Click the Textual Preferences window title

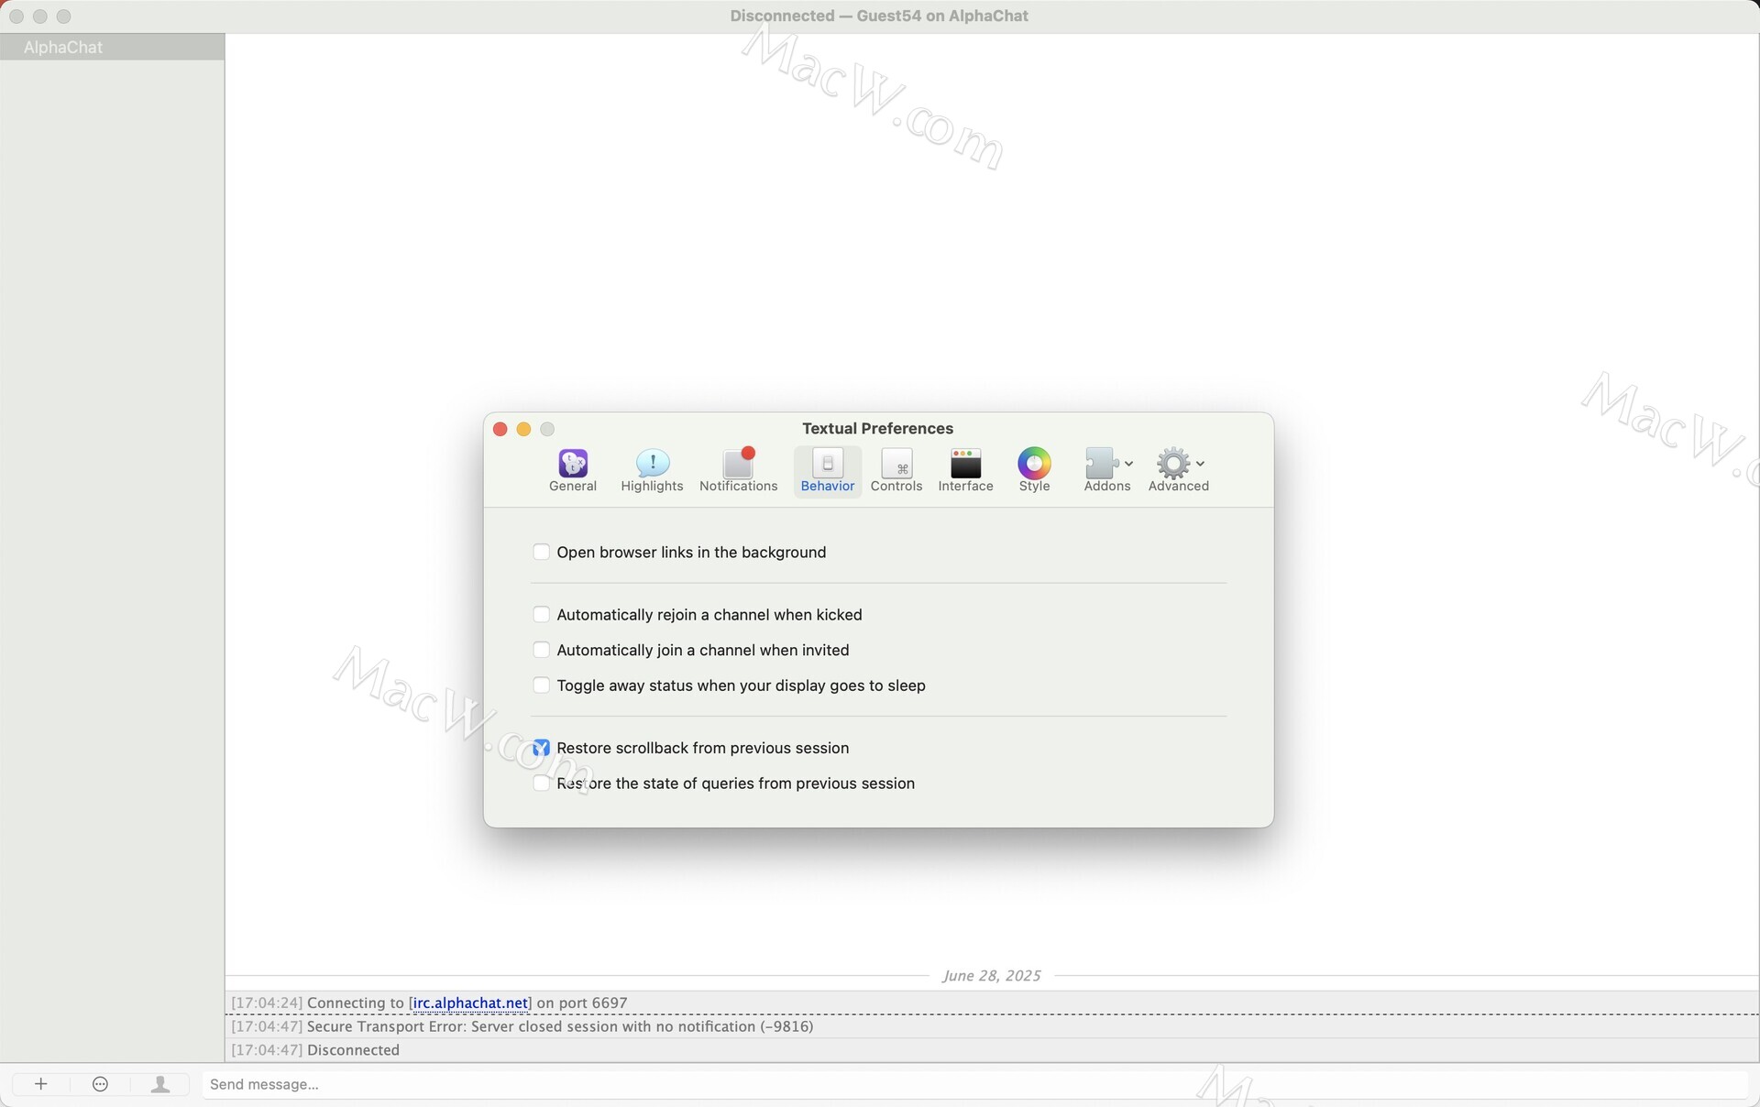pos(877,428)
